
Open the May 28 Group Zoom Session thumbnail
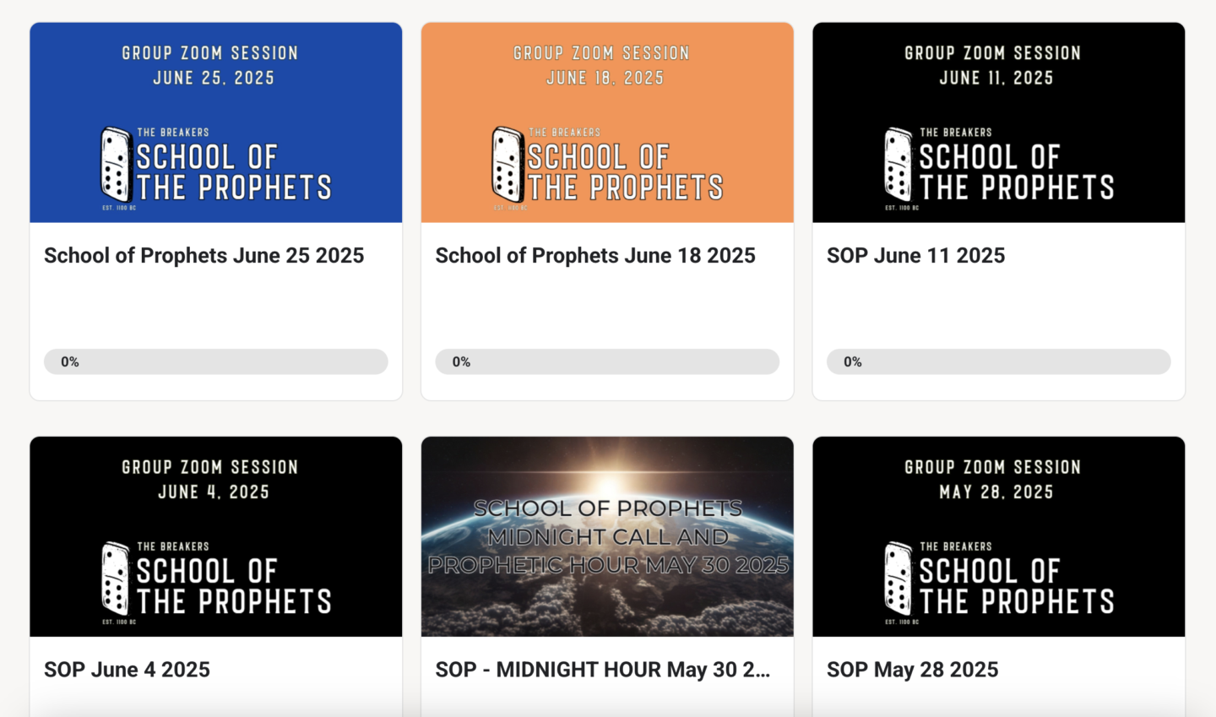pos(998,535)
